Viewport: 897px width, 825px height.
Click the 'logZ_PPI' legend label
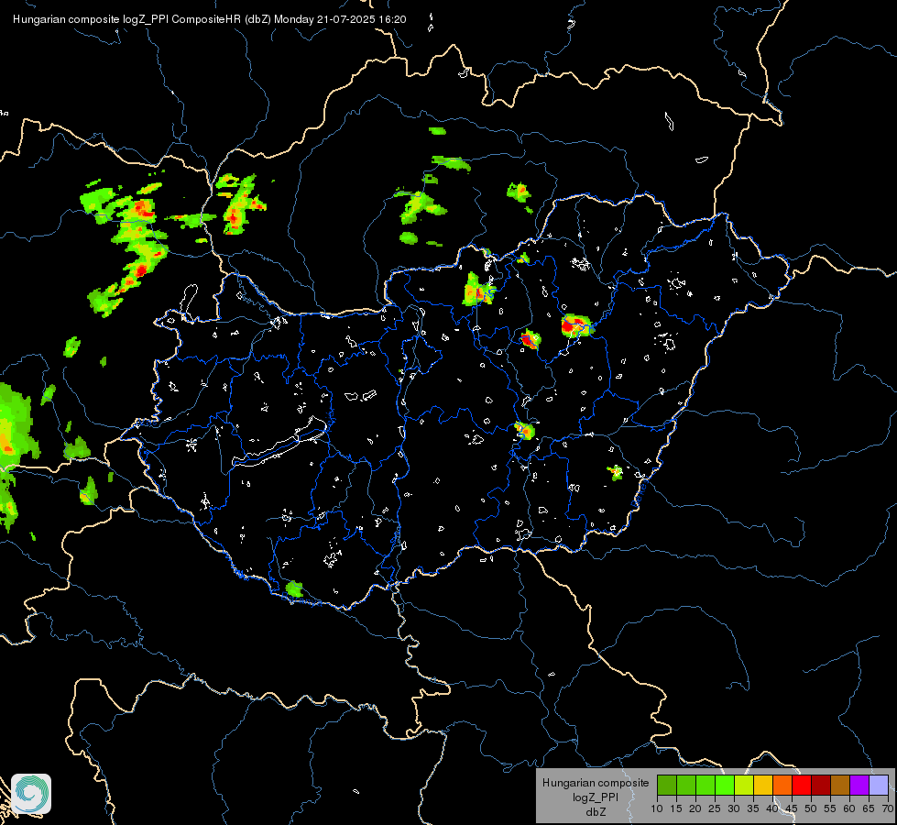pos(596,797)
